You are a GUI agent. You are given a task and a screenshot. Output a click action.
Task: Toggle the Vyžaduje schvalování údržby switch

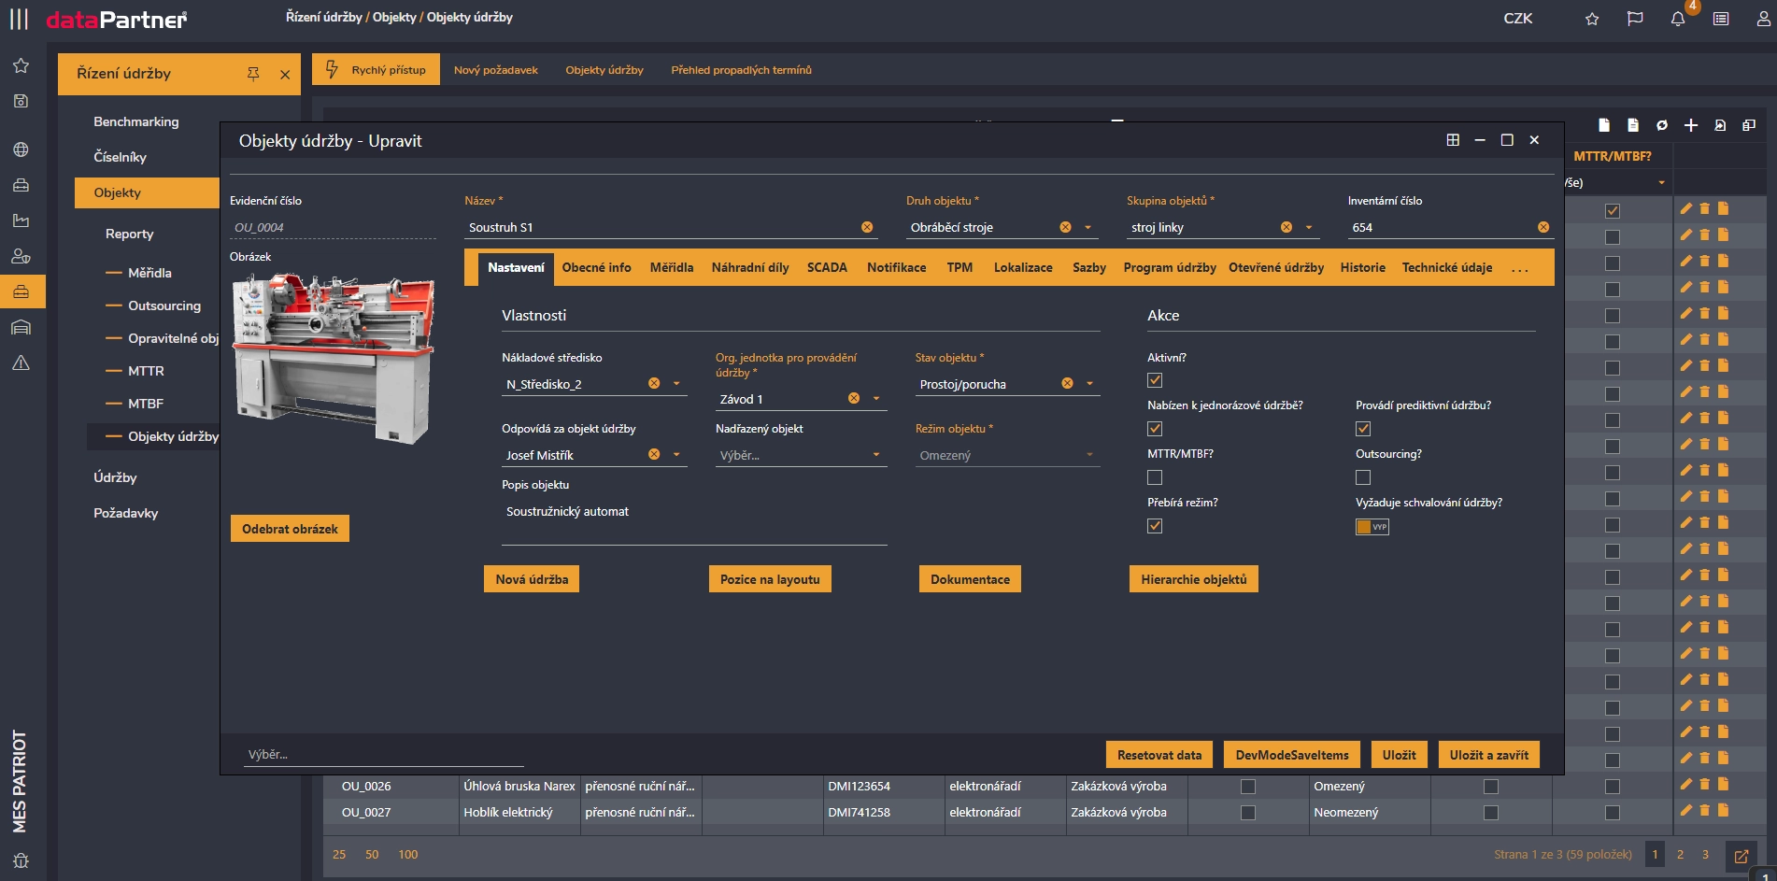coord(1372,527)
